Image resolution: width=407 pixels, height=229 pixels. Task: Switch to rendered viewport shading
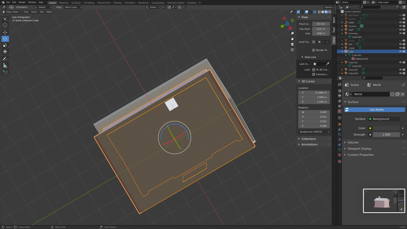pos(329,12)
